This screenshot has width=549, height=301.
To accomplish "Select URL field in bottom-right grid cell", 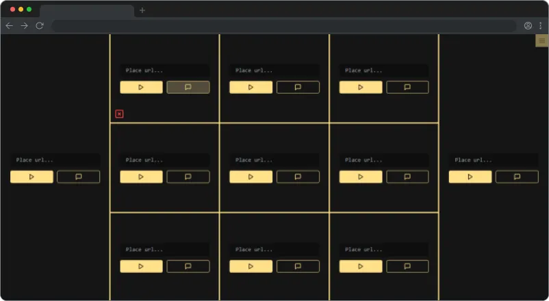I will pos(384,250).
